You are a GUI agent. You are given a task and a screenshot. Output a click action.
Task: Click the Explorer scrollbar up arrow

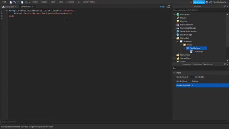click(x=228, y=14)
